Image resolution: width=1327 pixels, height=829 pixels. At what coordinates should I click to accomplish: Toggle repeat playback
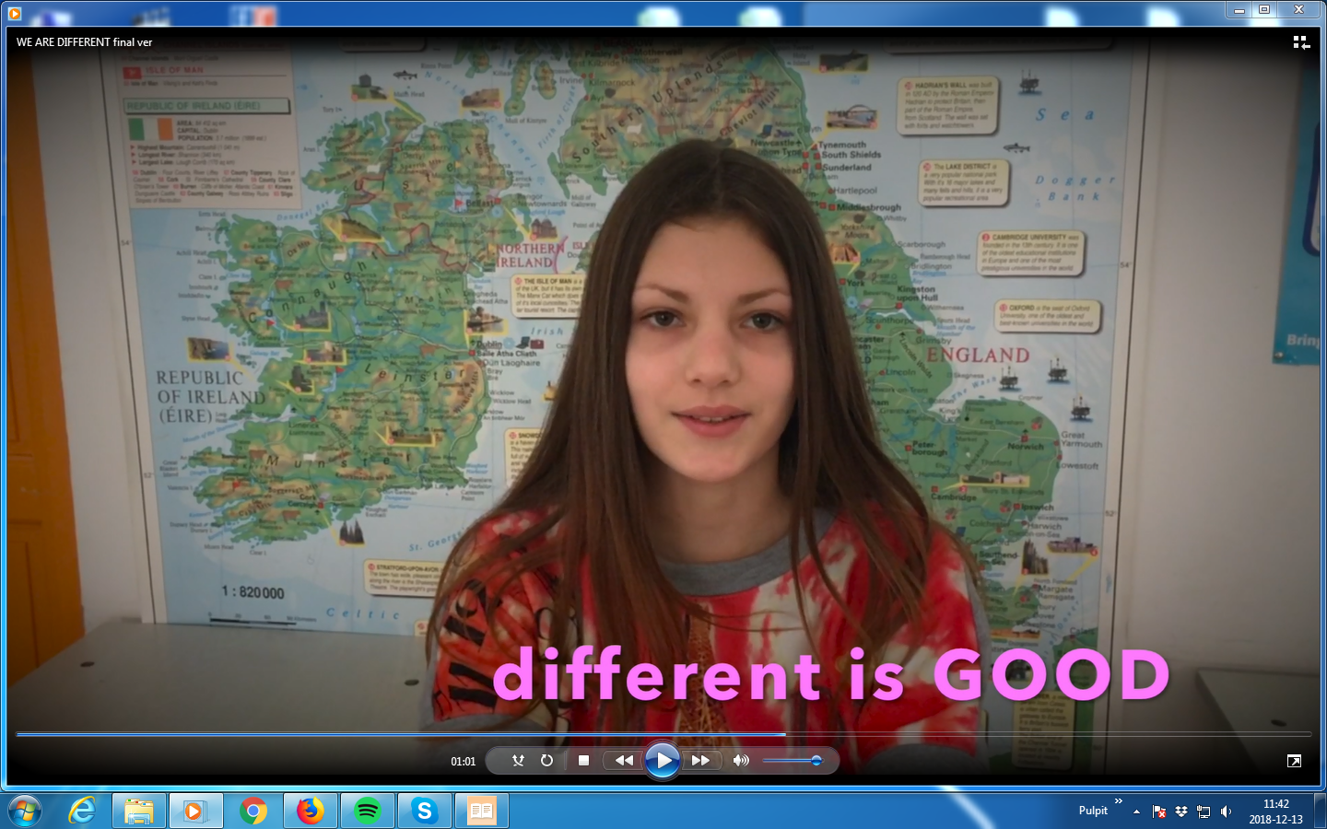pyautogui.click(x=546, y=761)
